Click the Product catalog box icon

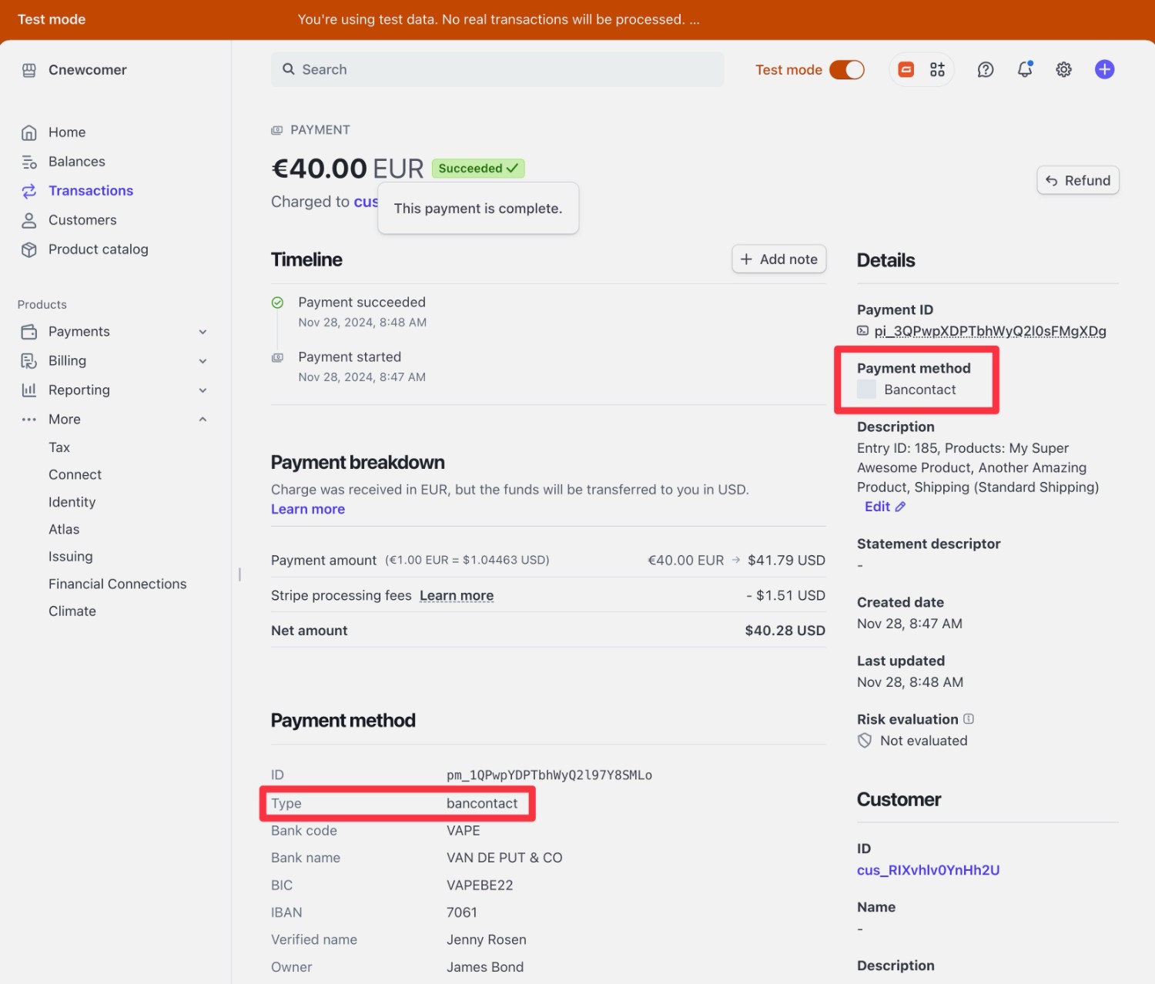tap(29, 249)
